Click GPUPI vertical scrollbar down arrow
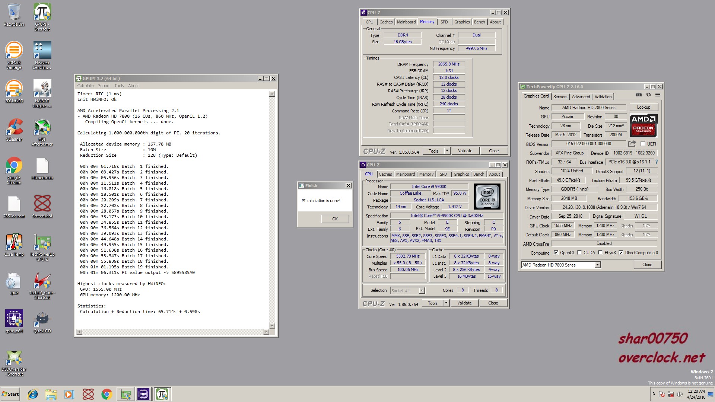The height and width of the screenshot is (402, 715). tap(272, 326)
